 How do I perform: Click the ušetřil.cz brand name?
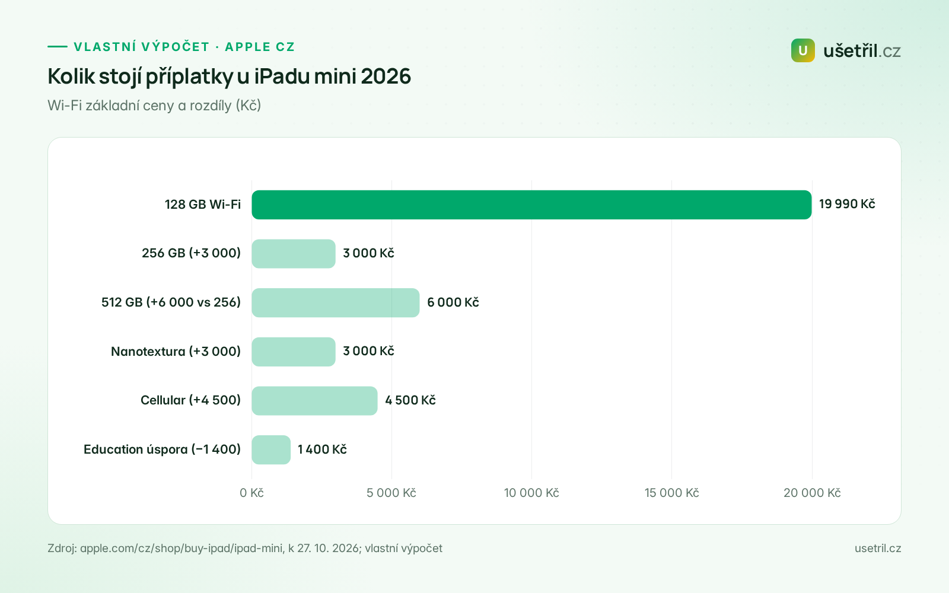point(862,51)
